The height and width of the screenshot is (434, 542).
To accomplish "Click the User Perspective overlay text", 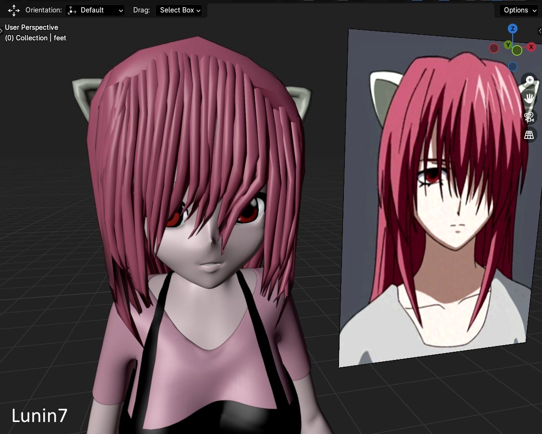I will 32,27.
